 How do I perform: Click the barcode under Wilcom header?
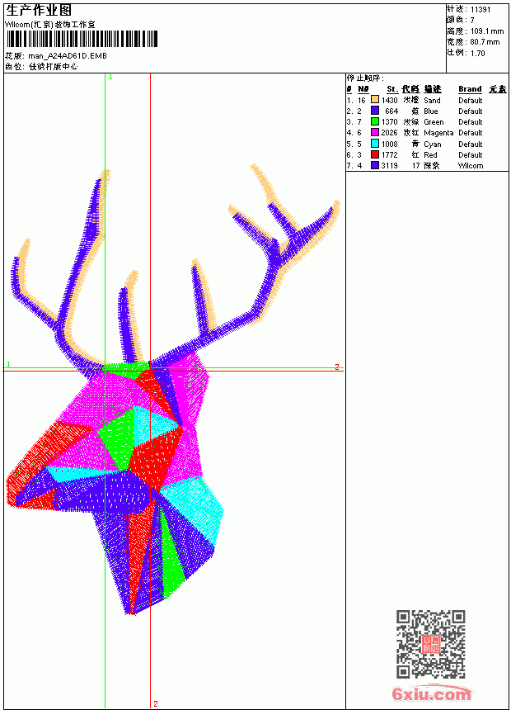(x=82, y=39)
